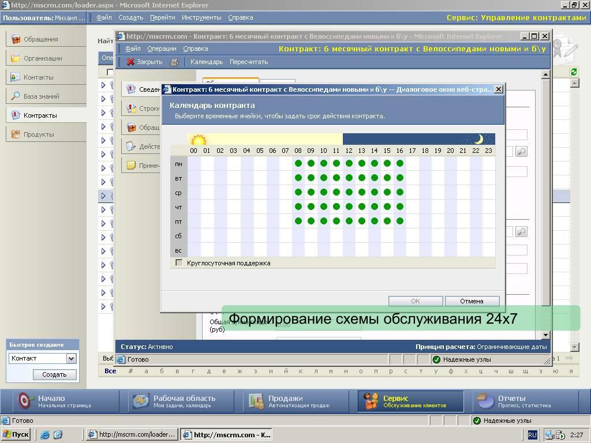Viewport: 591px width, 443px height.
Task: Toggle Tuesday (вт) 12:00 green cell
Action: point(349,178)
